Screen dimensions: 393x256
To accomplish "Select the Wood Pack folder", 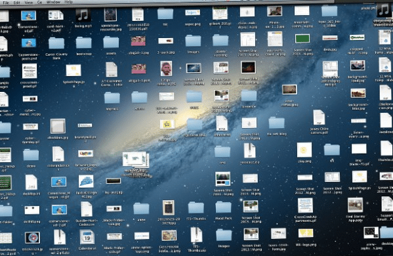I will [x=223, y=207].
